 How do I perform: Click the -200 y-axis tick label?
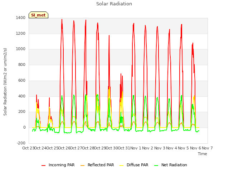coord(21,143)
